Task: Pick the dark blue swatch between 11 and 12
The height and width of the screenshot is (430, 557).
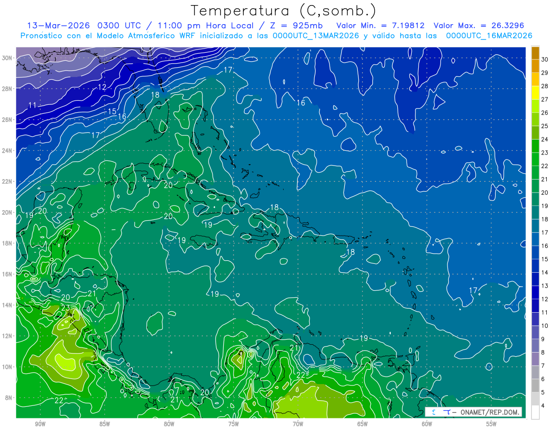Action: 535,306
